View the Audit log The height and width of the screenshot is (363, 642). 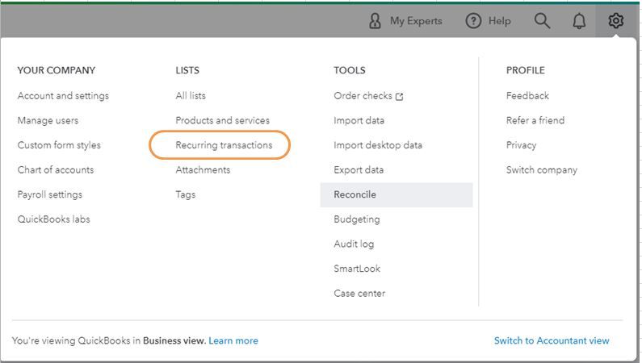354,244
